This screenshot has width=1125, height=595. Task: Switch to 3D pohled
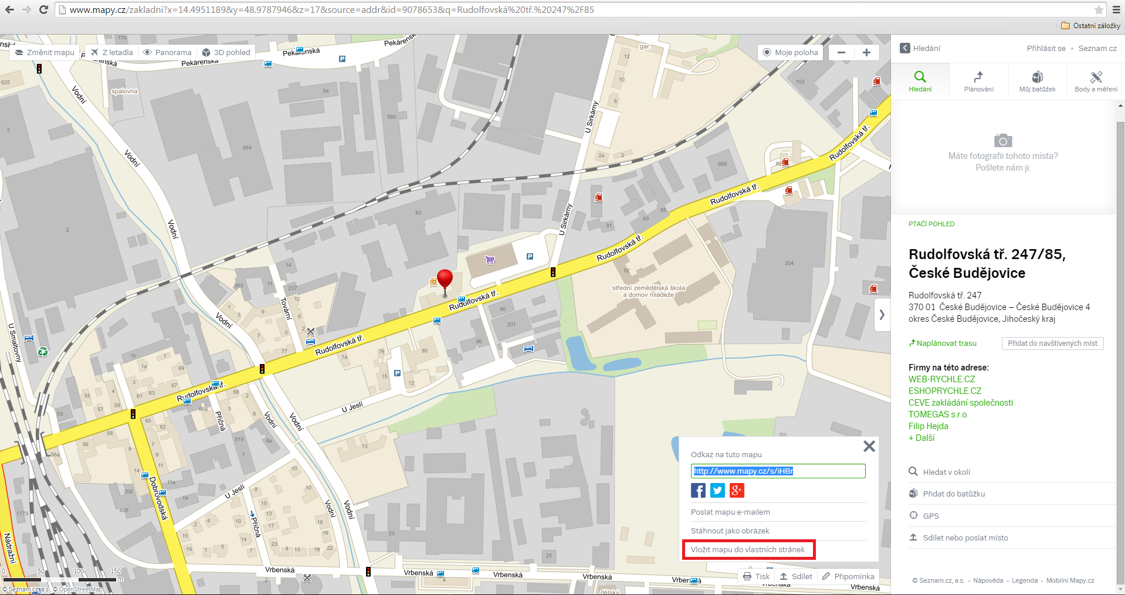point(226,52)
